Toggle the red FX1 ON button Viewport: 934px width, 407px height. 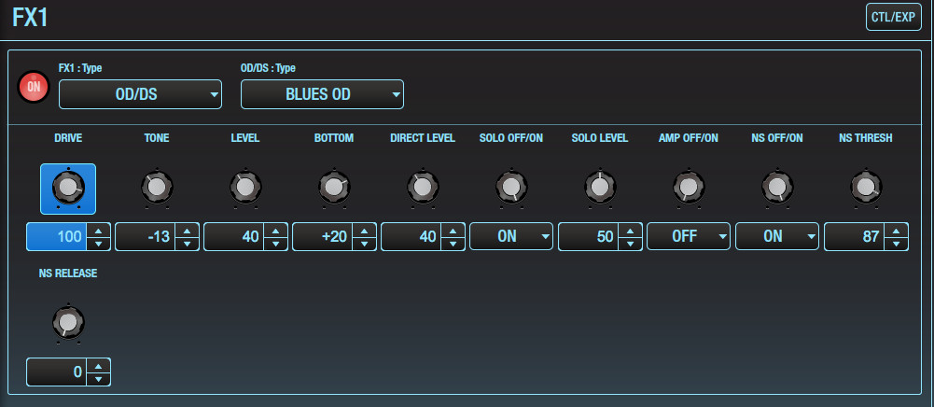pos(34,87)
